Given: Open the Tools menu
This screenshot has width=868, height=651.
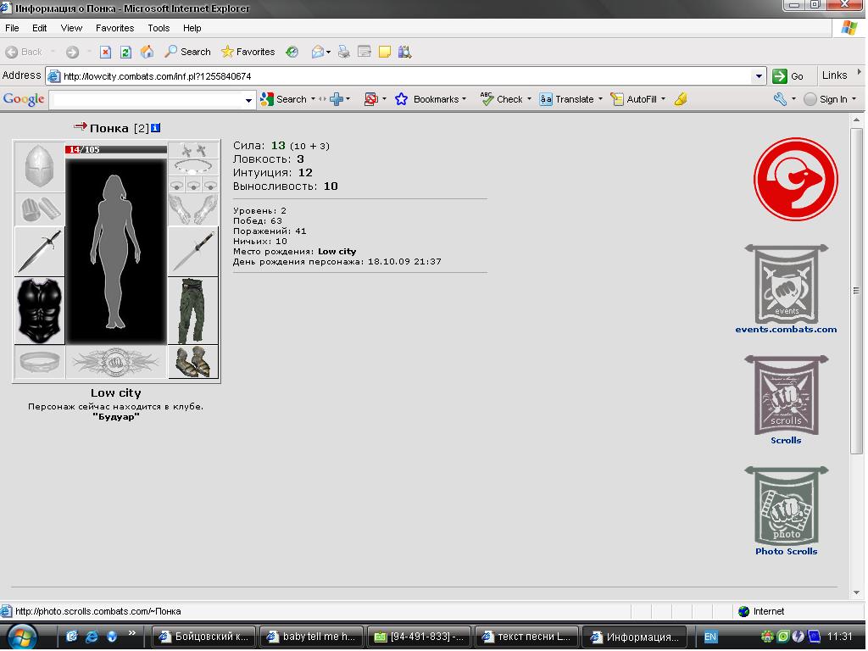Looking at the screenshot, I should tap(159, 28).
